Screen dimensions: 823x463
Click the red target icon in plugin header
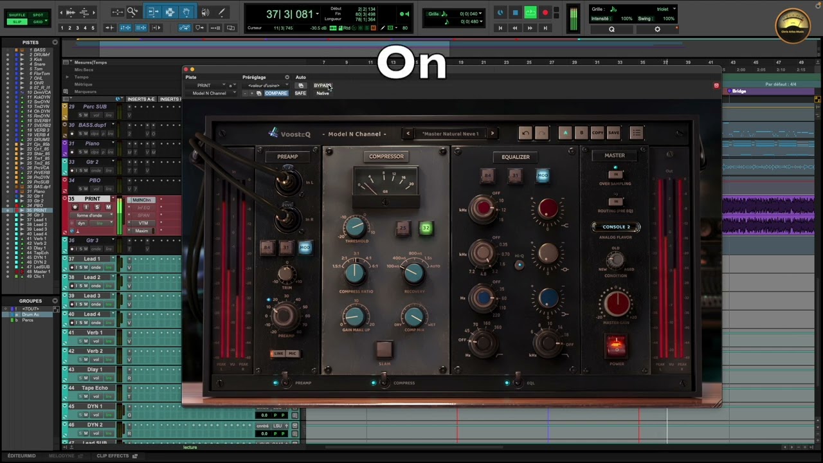(716, 86)
